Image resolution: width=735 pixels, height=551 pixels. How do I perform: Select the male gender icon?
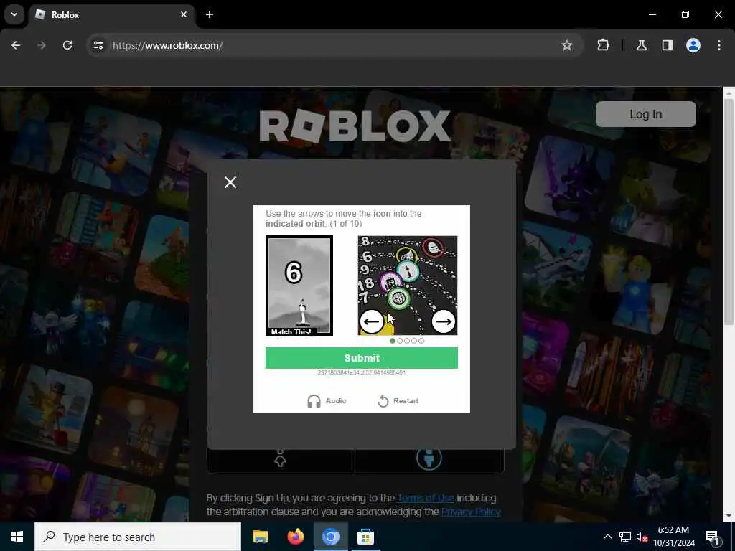coord(429,458)
